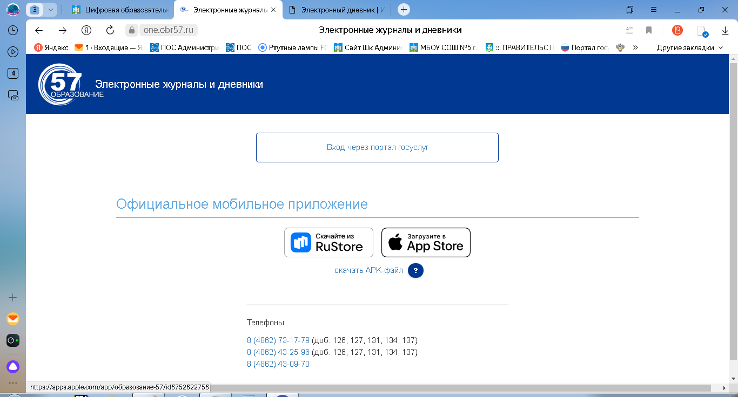
Task: Show hidden bookmarks with the chevron
Action: 635,47
